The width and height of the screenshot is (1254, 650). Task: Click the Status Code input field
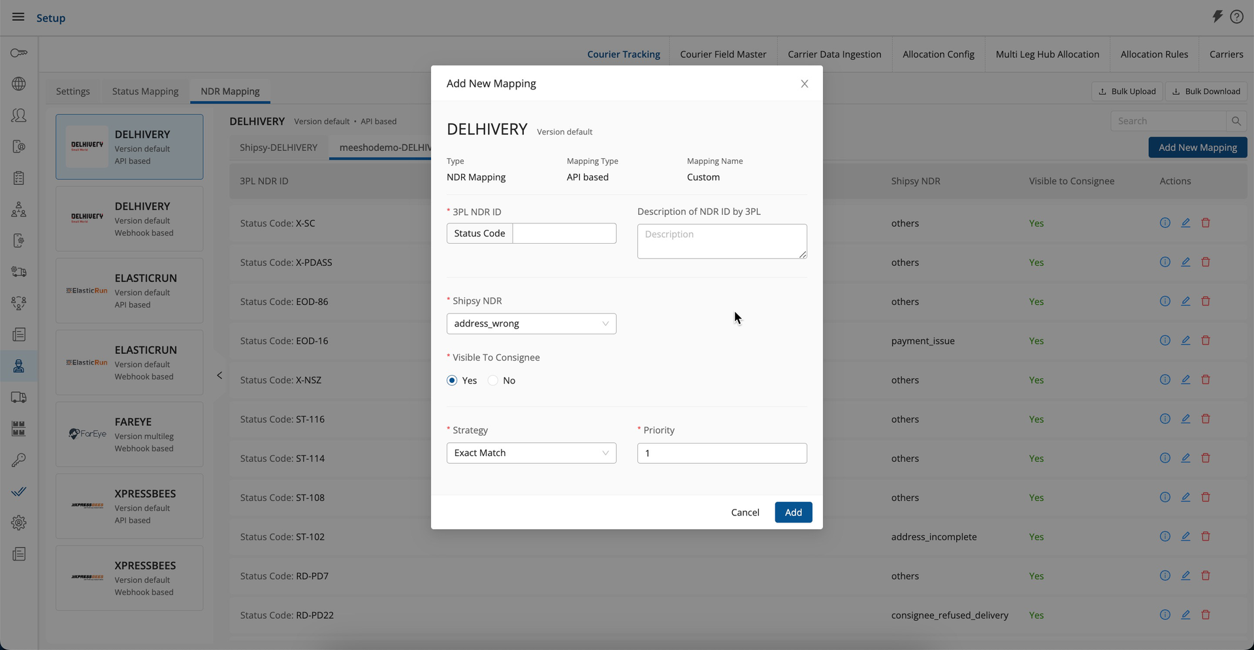[564, 234]
